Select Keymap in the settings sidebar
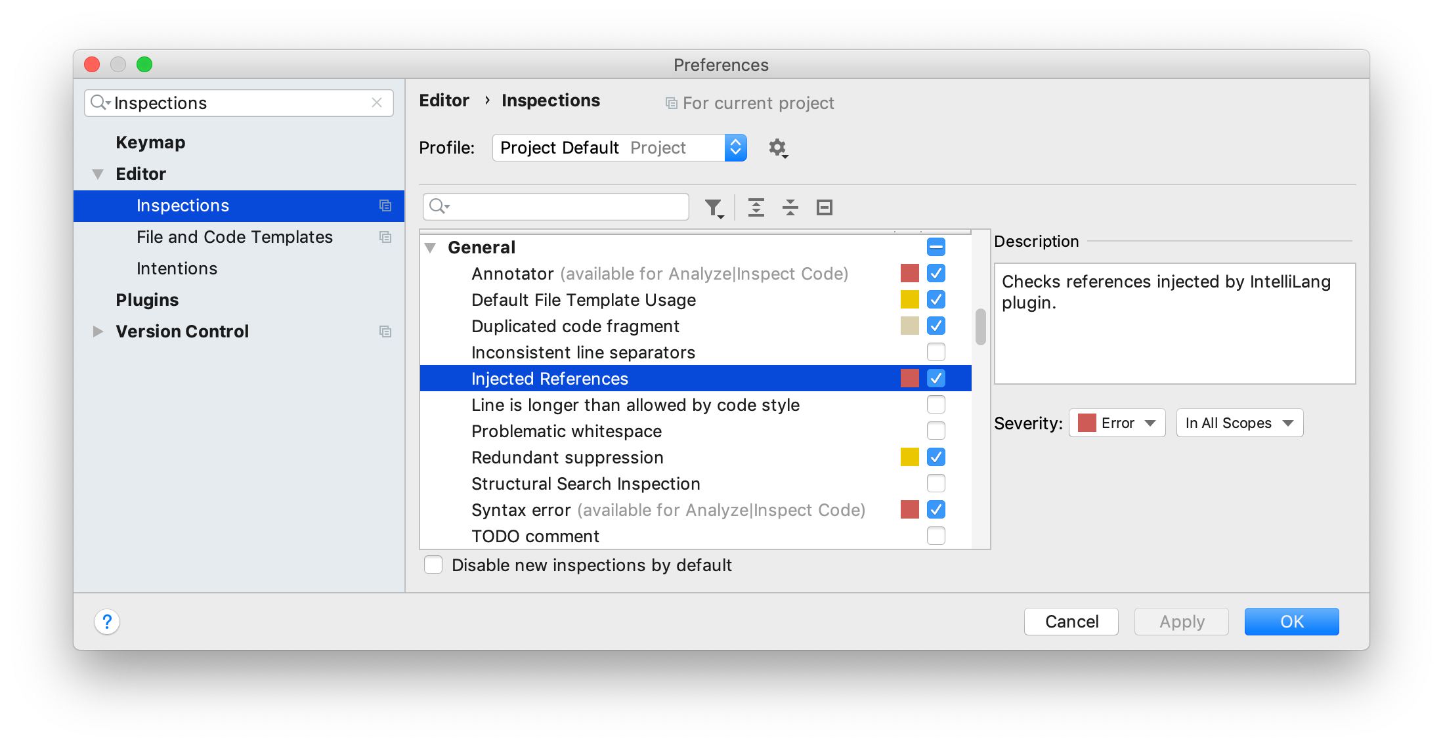The image size is (1443, 747). point(150,142)
